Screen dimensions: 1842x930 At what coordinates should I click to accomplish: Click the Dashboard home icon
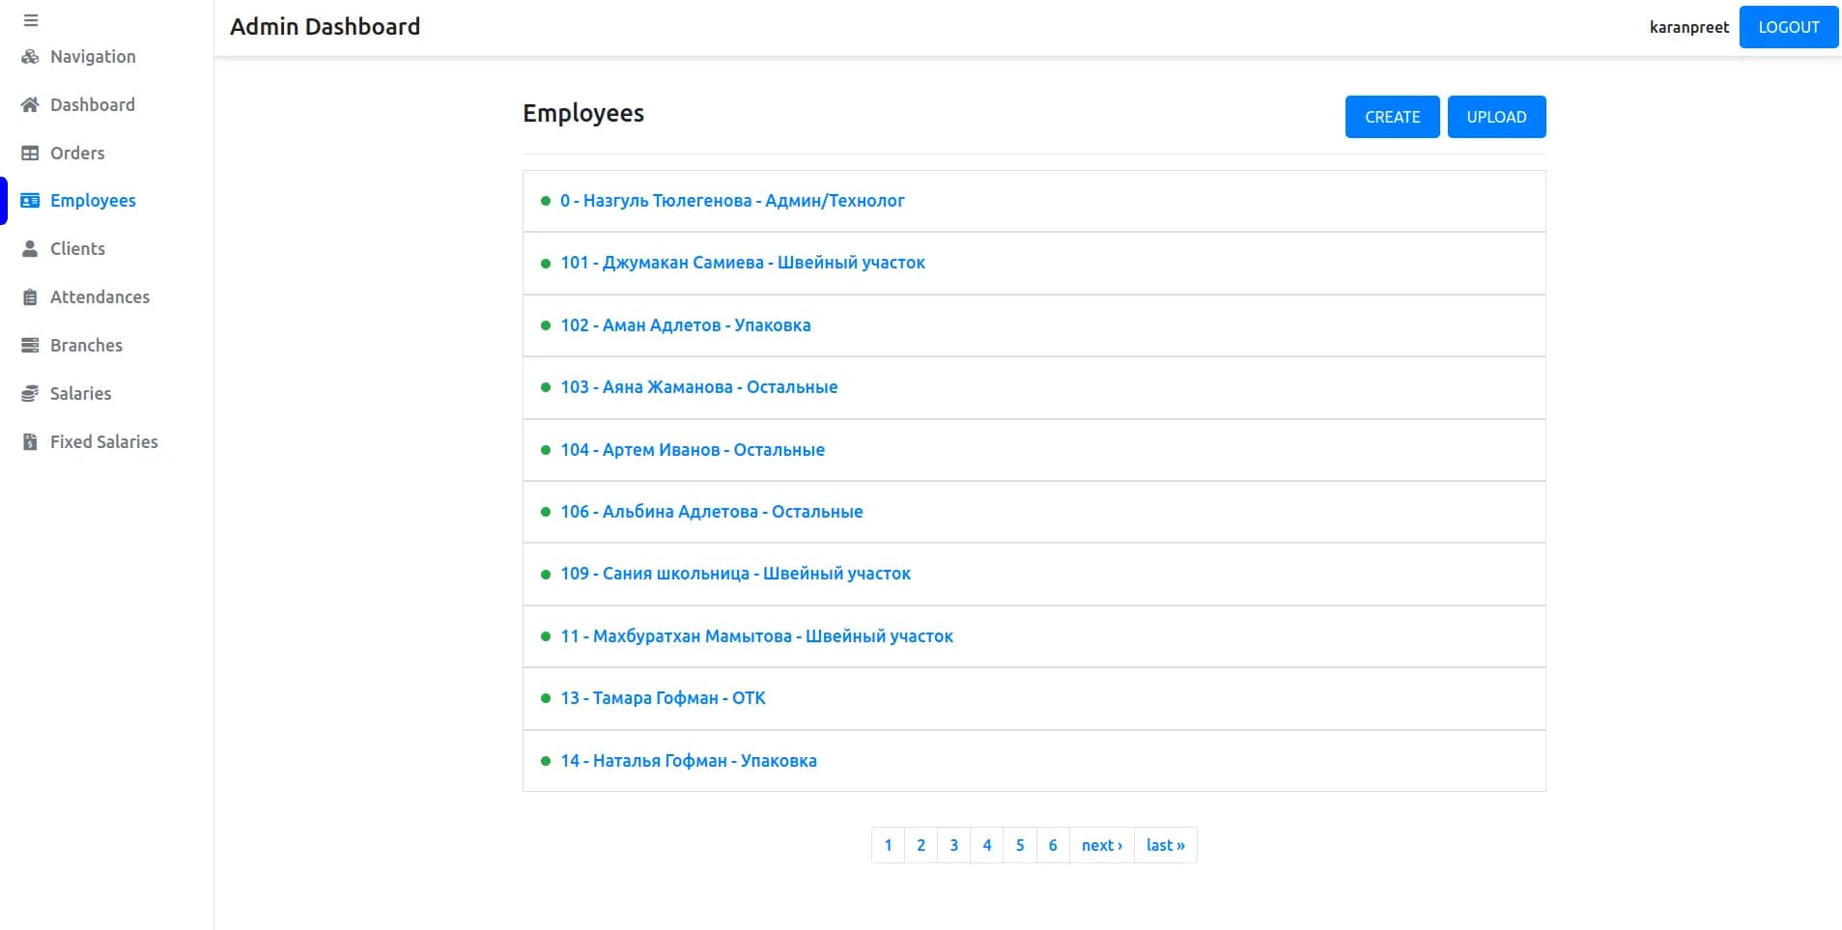30,105
